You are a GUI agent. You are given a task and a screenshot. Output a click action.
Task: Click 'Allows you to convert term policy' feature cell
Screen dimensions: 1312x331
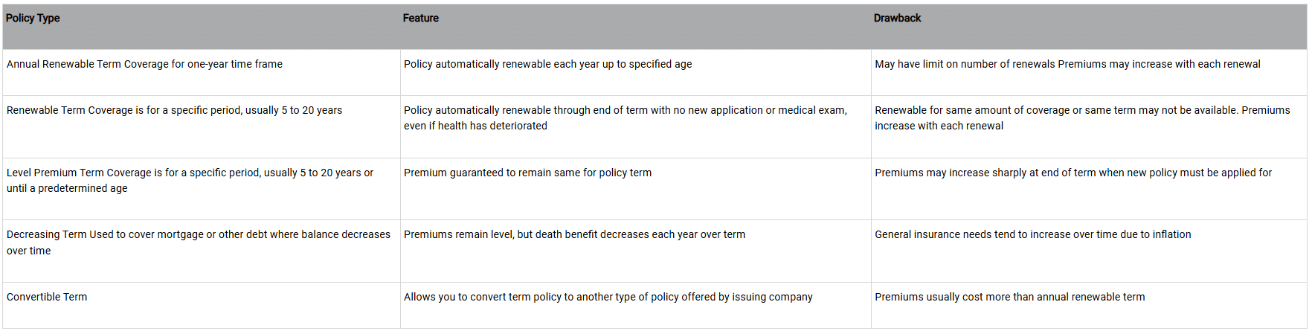pos(608,297)
